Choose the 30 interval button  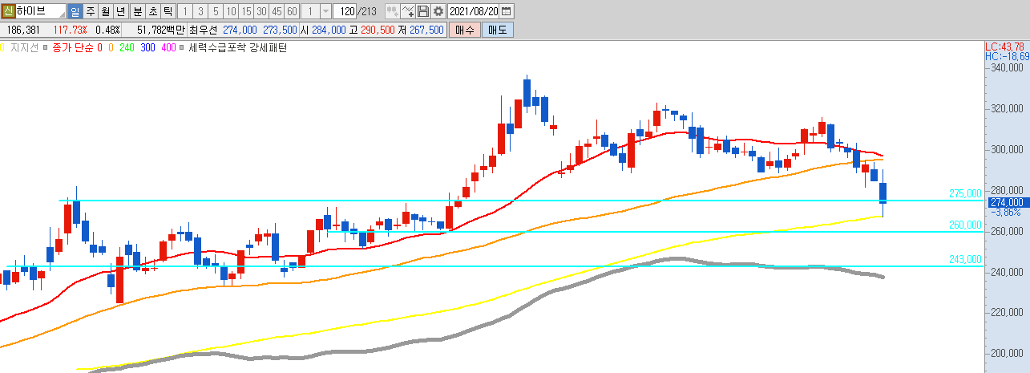pyautogui.click(x=261, y=11)
